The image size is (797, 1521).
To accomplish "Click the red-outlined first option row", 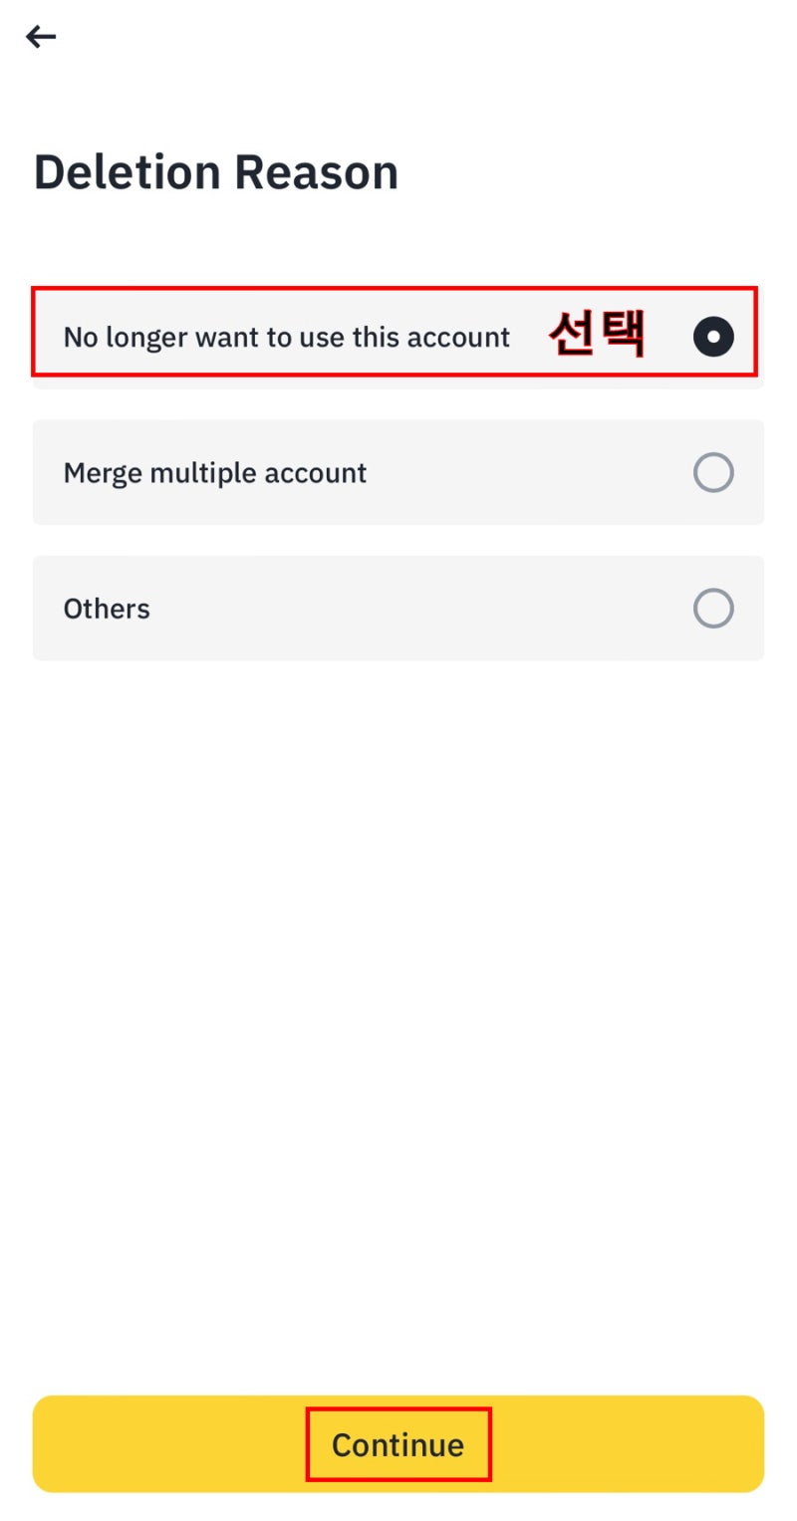I will [394, 332].
